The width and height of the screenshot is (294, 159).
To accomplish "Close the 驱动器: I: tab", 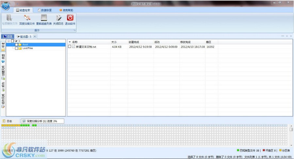I will point(35,36).
